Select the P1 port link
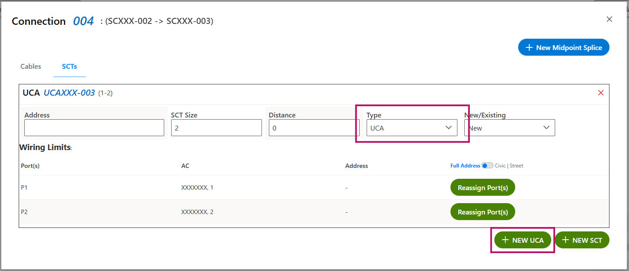Image resolution: width=629 pixels, height=271 pixels. 24,187
